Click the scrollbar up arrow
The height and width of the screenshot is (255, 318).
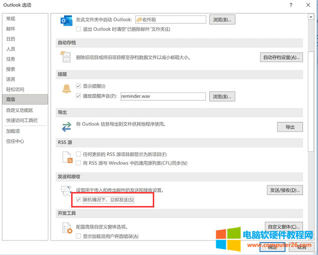point(310,17)
